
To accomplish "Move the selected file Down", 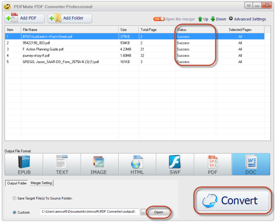I will 218,19.
